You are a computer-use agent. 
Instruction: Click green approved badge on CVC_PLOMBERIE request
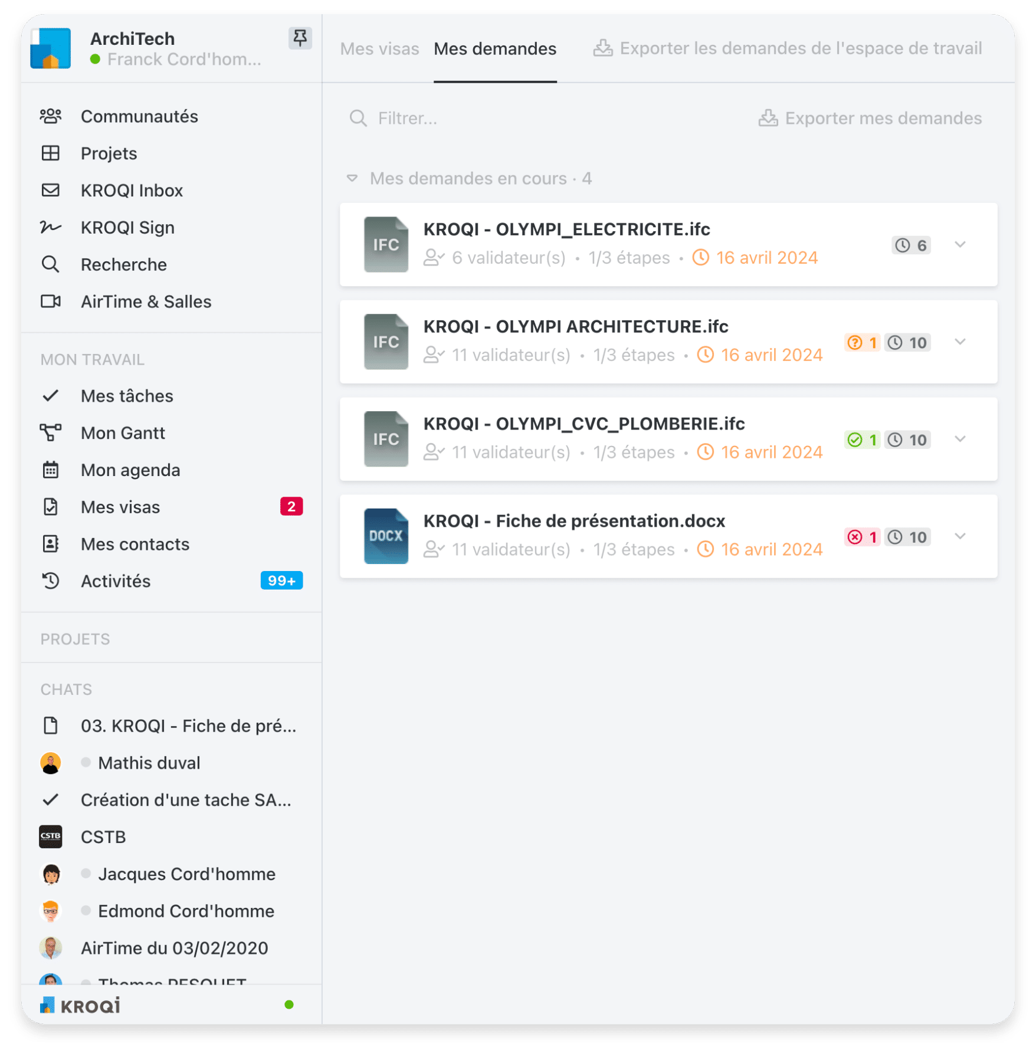862,440
